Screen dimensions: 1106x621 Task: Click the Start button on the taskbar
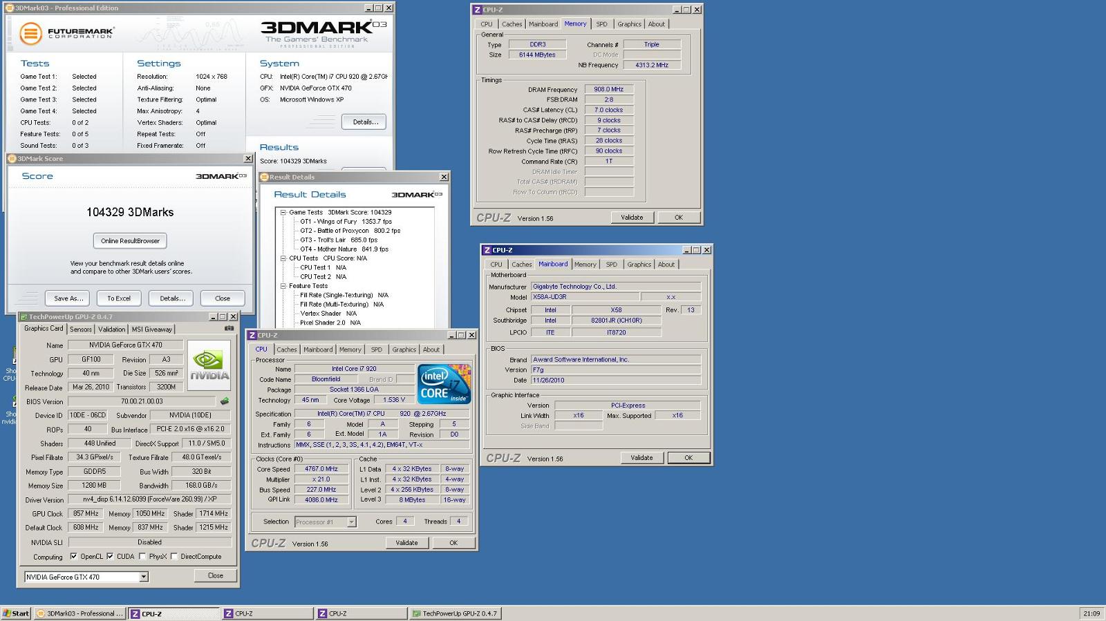tap(16, 613)
